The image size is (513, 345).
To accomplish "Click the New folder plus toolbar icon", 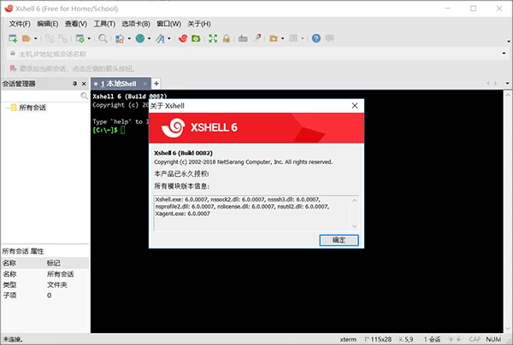I will (x=274, y=38).
